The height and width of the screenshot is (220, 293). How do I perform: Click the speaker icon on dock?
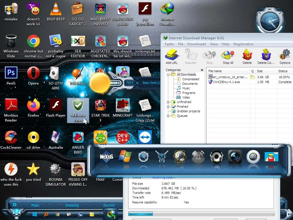coord(216,157)
